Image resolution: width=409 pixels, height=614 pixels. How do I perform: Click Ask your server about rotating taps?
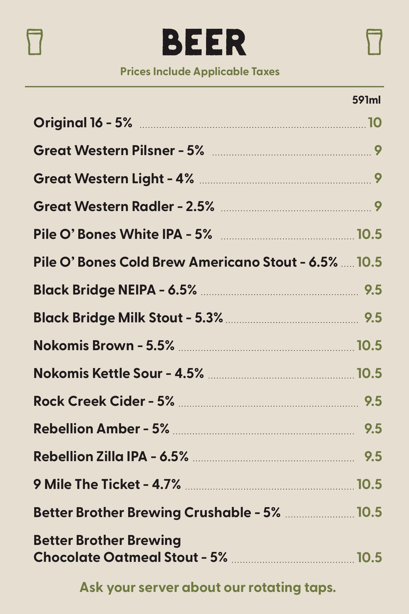(208, 587)
